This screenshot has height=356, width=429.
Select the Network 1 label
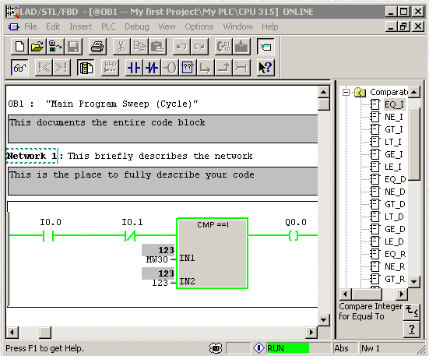(32, 156)
